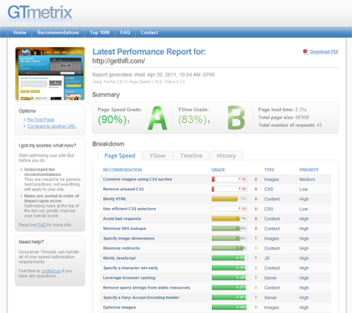Click Total number of requests: 43 text
Image resolution: width=352 pixels, height=313 pixels.
point(290,125)
